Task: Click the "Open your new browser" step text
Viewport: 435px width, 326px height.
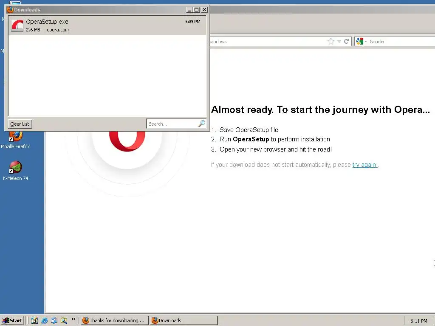Action: pos(275,149)
